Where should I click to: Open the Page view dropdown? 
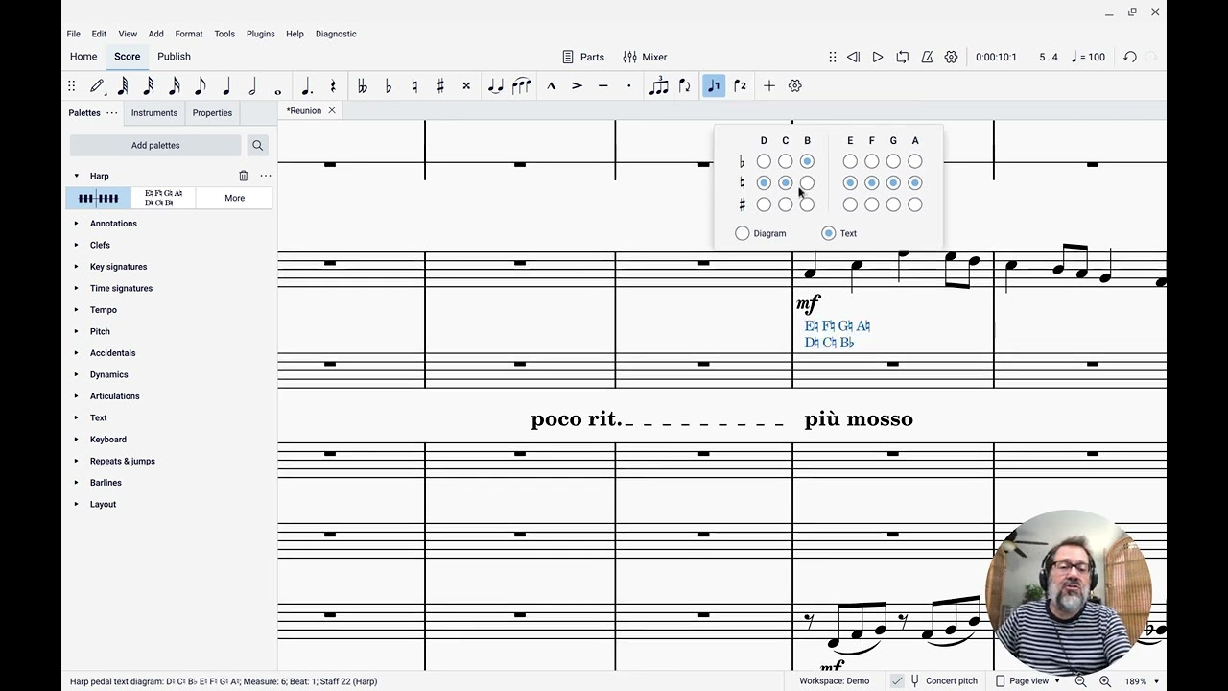[1028, 680]
